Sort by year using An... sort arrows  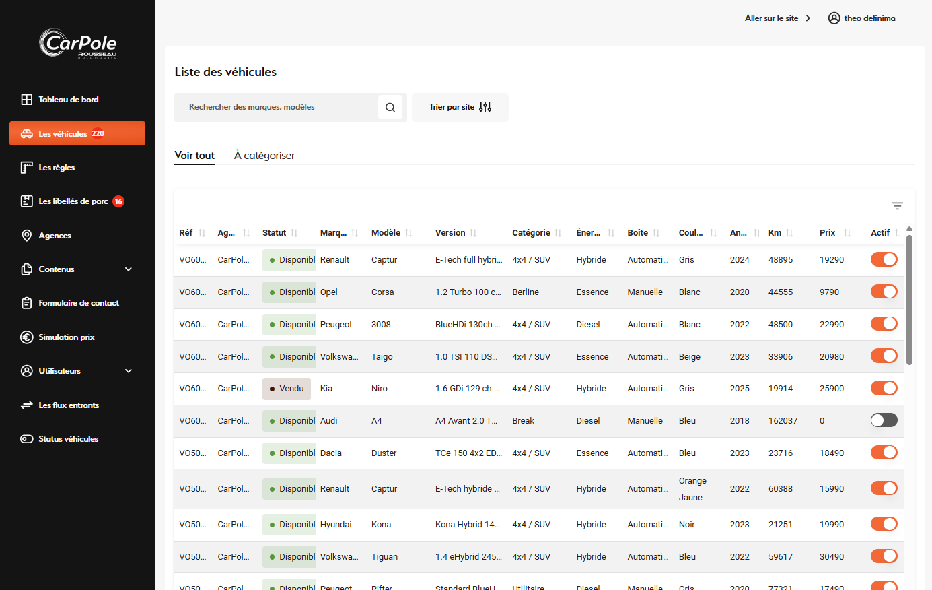pyautogui.click(x=756, y=233)
